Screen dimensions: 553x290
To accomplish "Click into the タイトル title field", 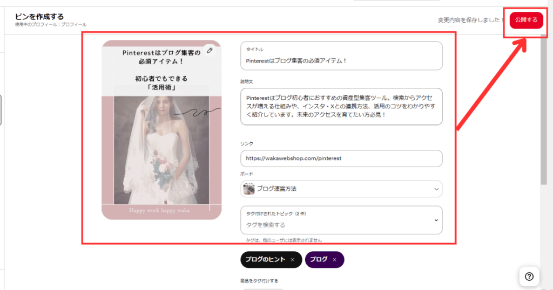I will (x=341, y=60).
